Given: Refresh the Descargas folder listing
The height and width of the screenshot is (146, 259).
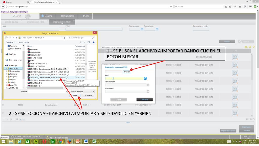Looking at the screenshot, I should point(64,38).
